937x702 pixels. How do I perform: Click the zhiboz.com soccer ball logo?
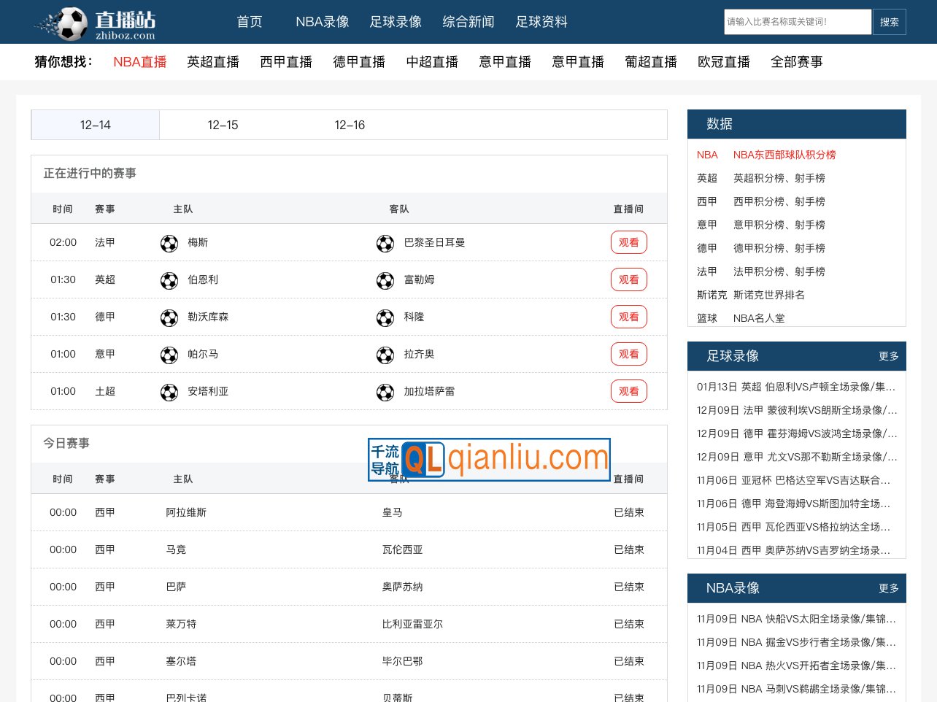(95, 23)
